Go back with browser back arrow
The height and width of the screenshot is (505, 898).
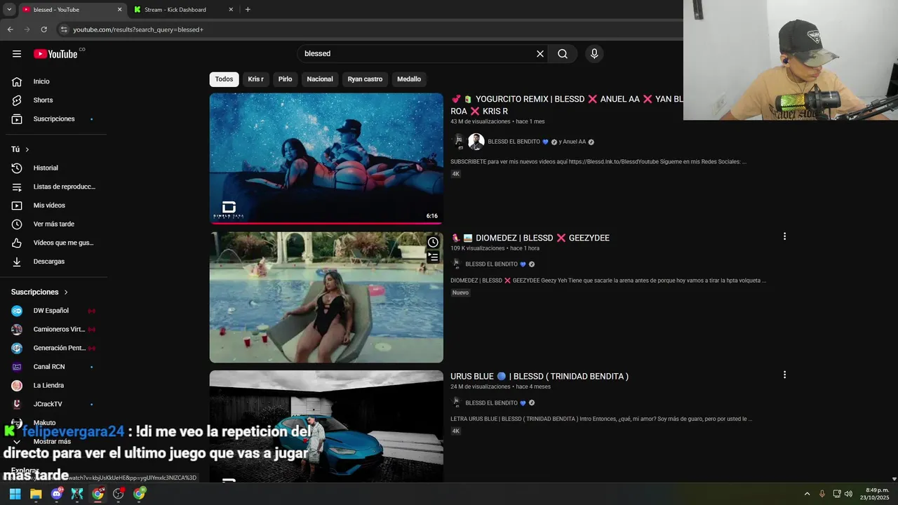coord(10,29)
